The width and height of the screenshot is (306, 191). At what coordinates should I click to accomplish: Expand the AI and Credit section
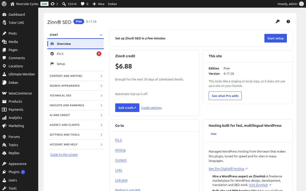[x=76, y=115]
